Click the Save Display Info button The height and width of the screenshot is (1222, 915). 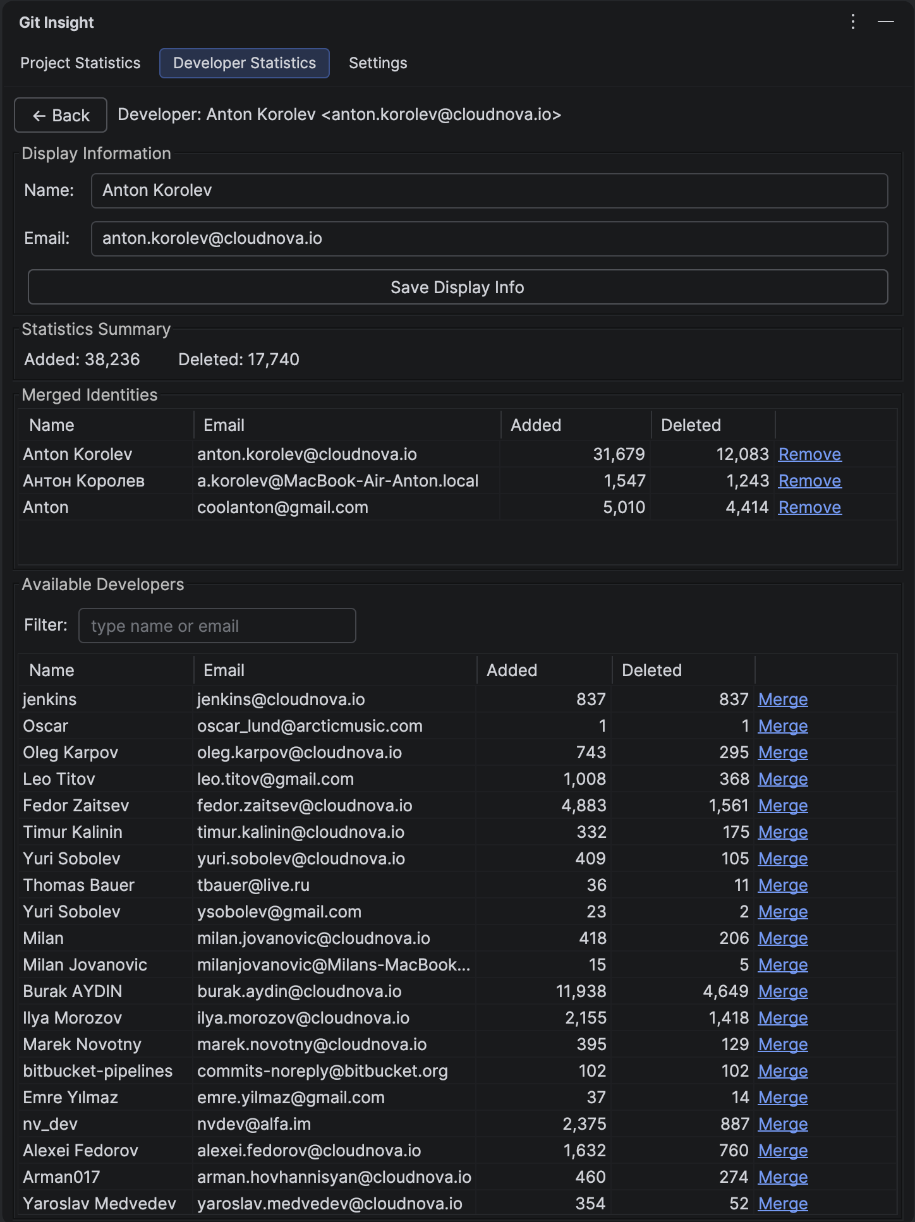[457, 287]
